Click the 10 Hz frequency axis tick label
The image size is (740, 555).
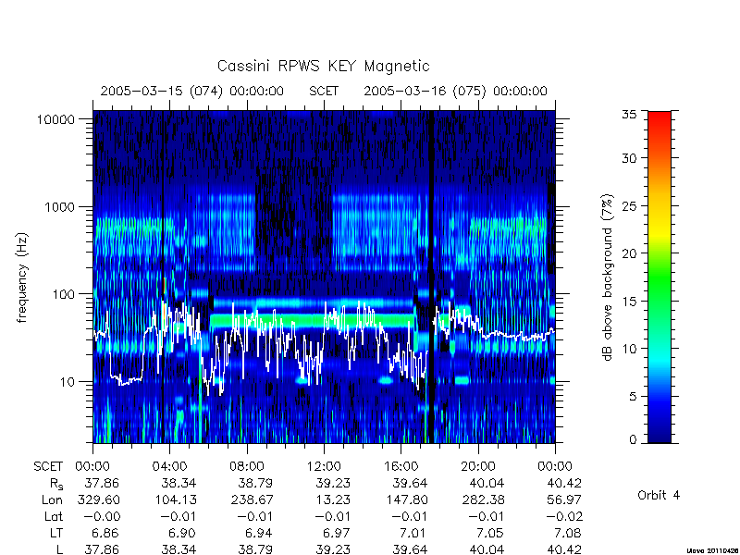[68, 381]
